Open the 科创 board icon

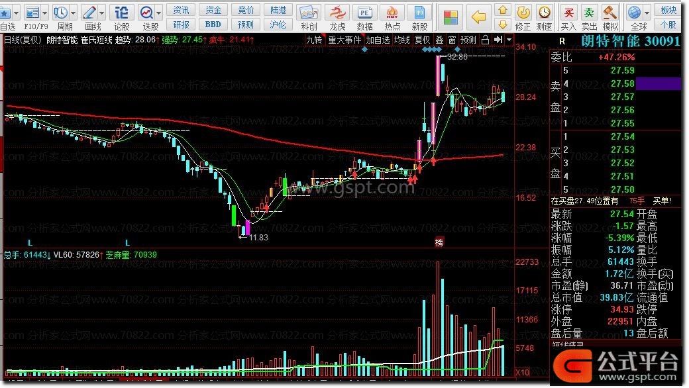(x=309, y=13)
